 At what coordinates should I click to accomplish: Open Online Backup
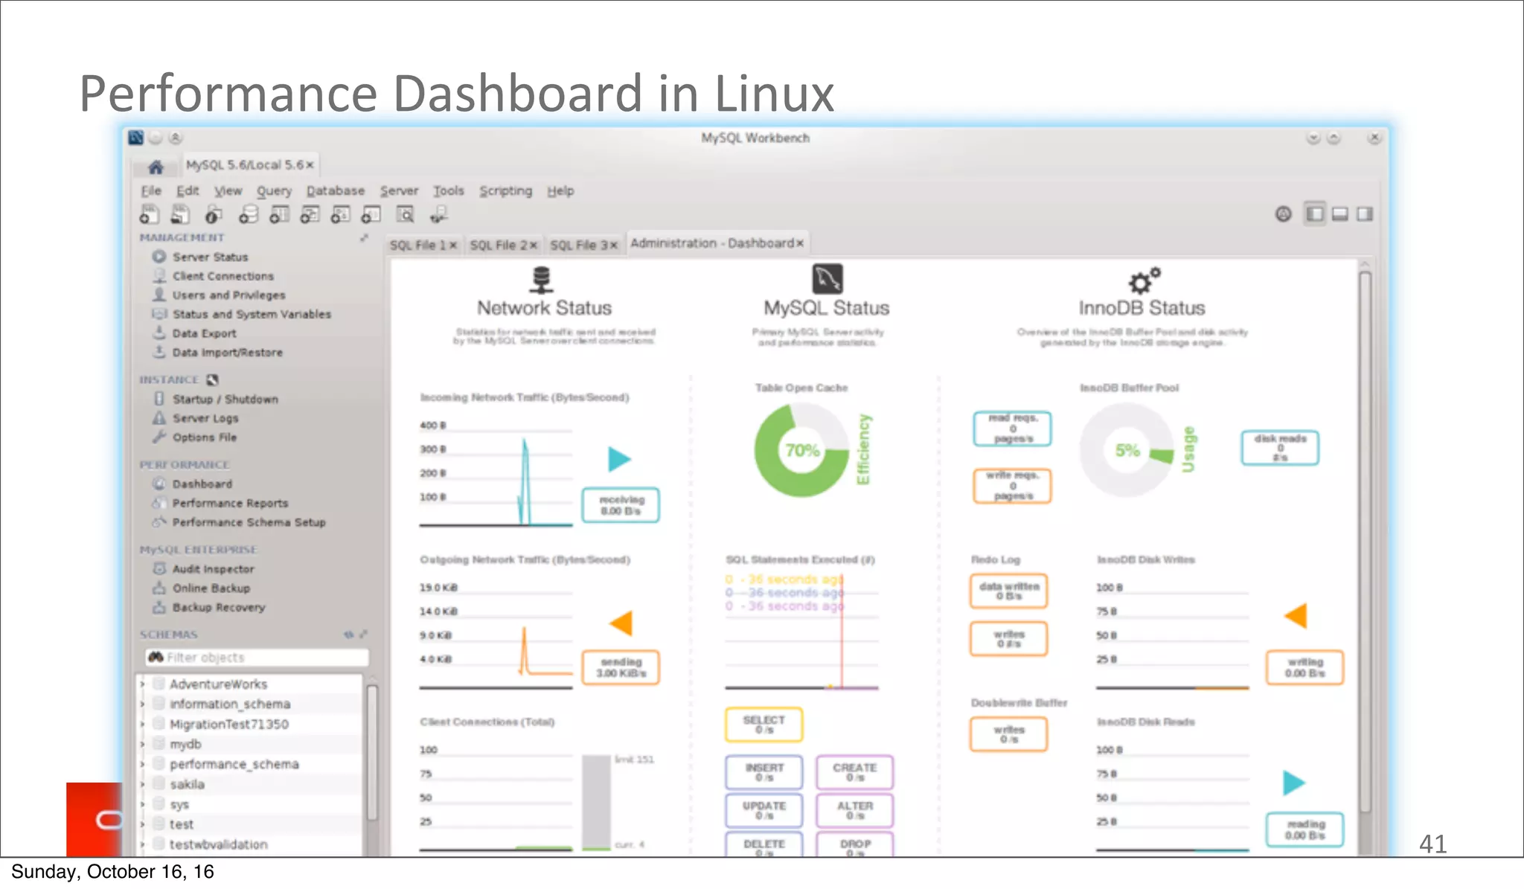[212, 588]
